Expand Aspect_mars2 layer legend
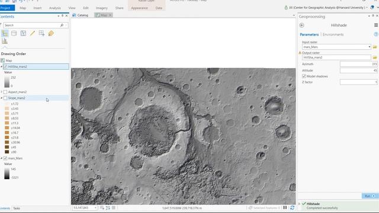The height and width of the screenshot is (213, 379). tap(1, 92)
